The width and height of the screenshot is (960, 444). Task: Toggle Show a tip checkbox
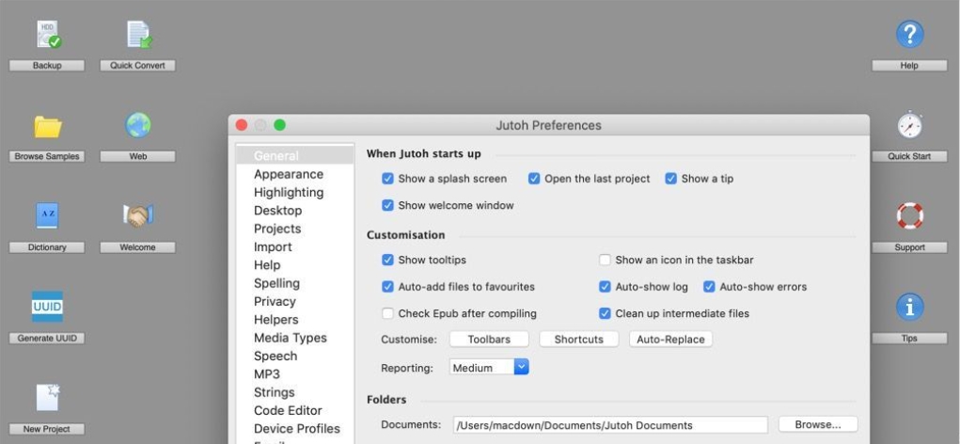tap(671, 179)
